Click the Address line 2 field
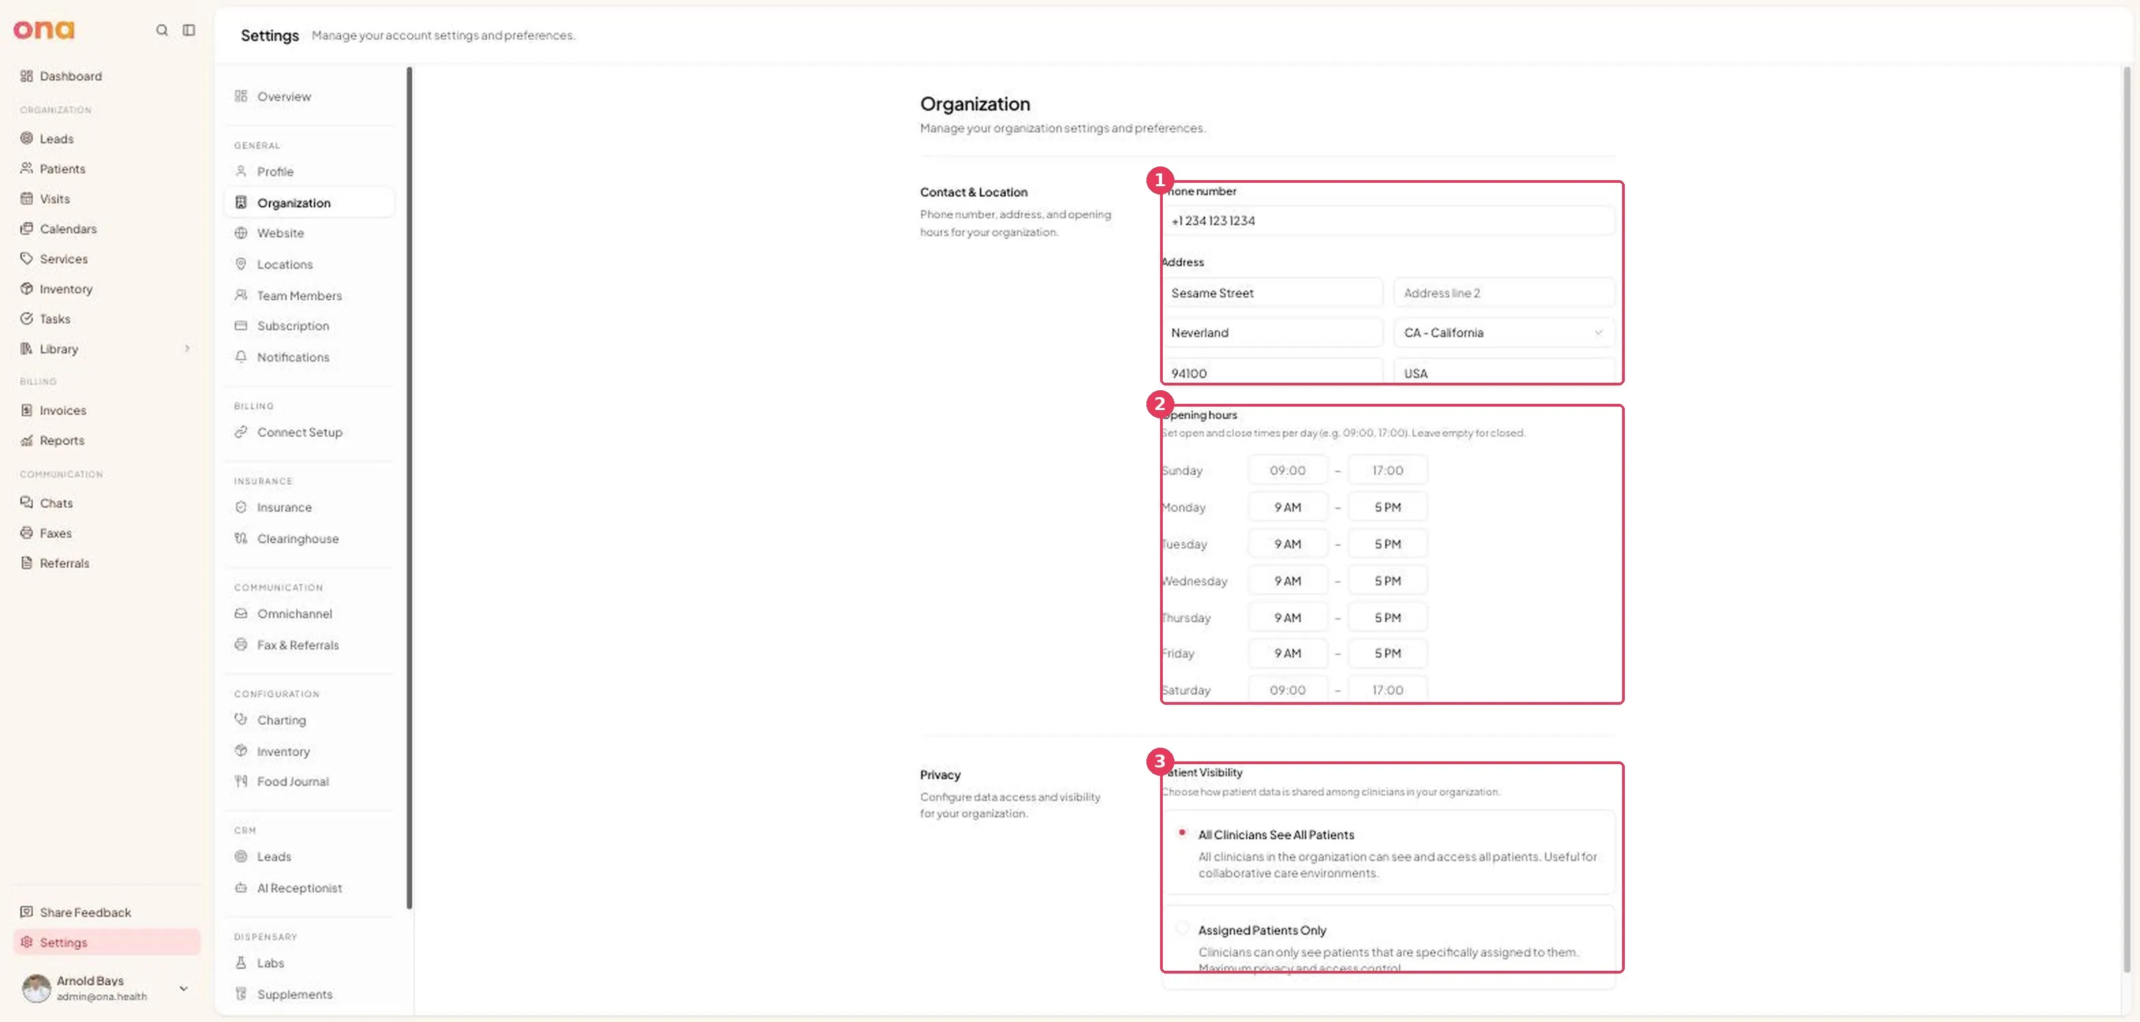This screenshot has height=1022, width=2140. click(1503, 293)
